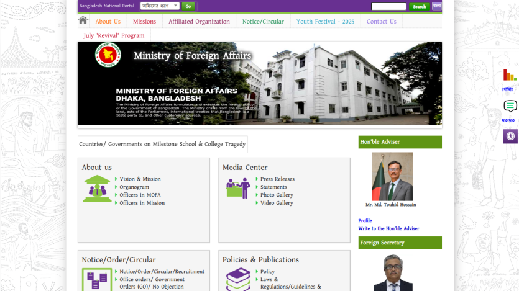519x291 pixels.
Task: Open the Contact Us menu
Action: click(x=381, y=22)
